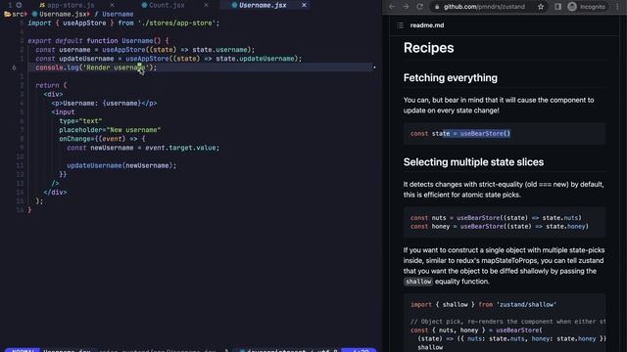Select the Username.jsx editor tab
The image size is (627, 352).
(x=263, y=5)
